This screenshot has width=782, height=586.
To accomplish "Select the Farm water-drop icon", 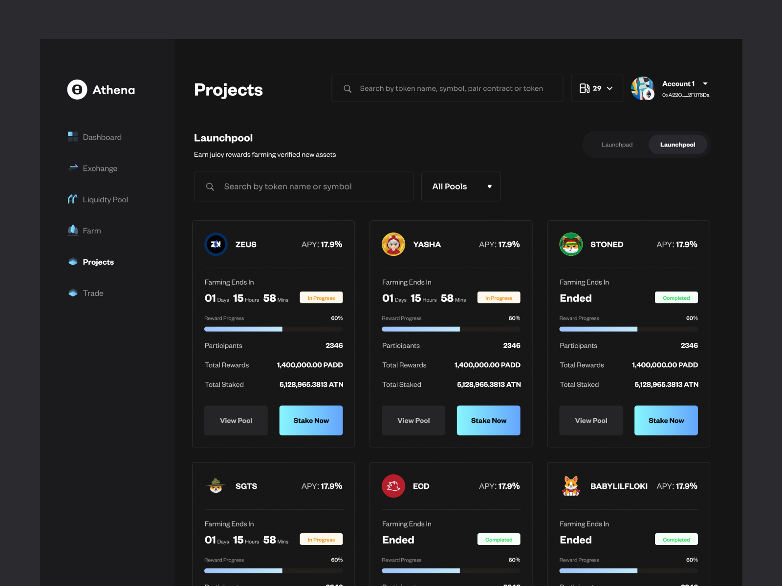I will [x=72, y=230].
